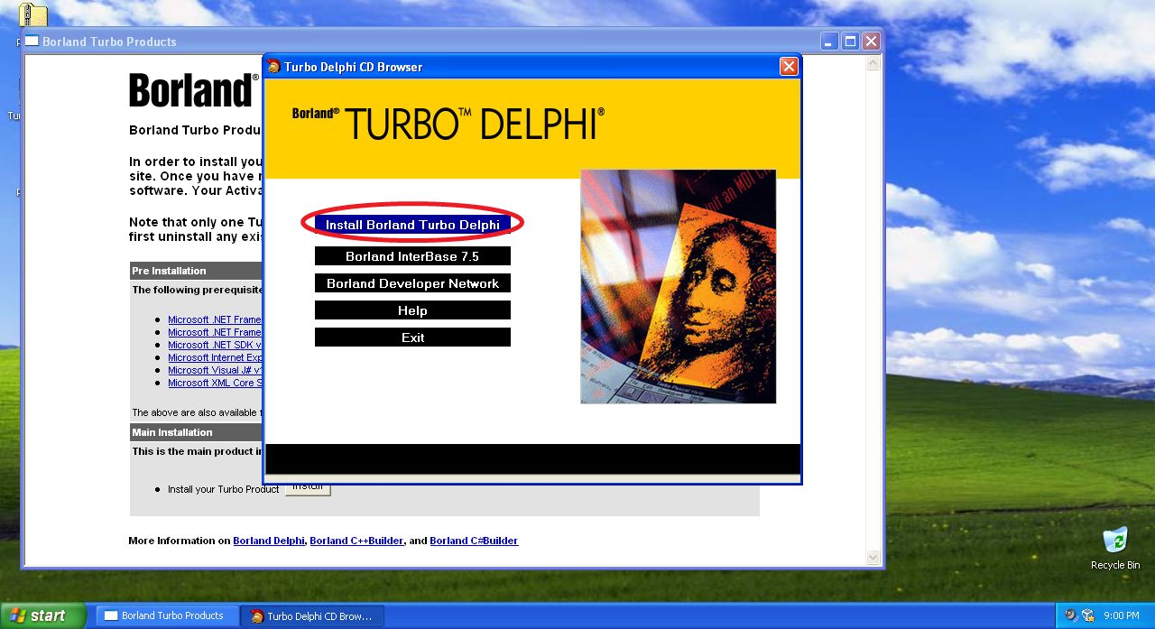Switch to Turbo Delphi CD Browser taskbar button
The height and width of the screenshot is (629, 1155).
tap(312, 615)
